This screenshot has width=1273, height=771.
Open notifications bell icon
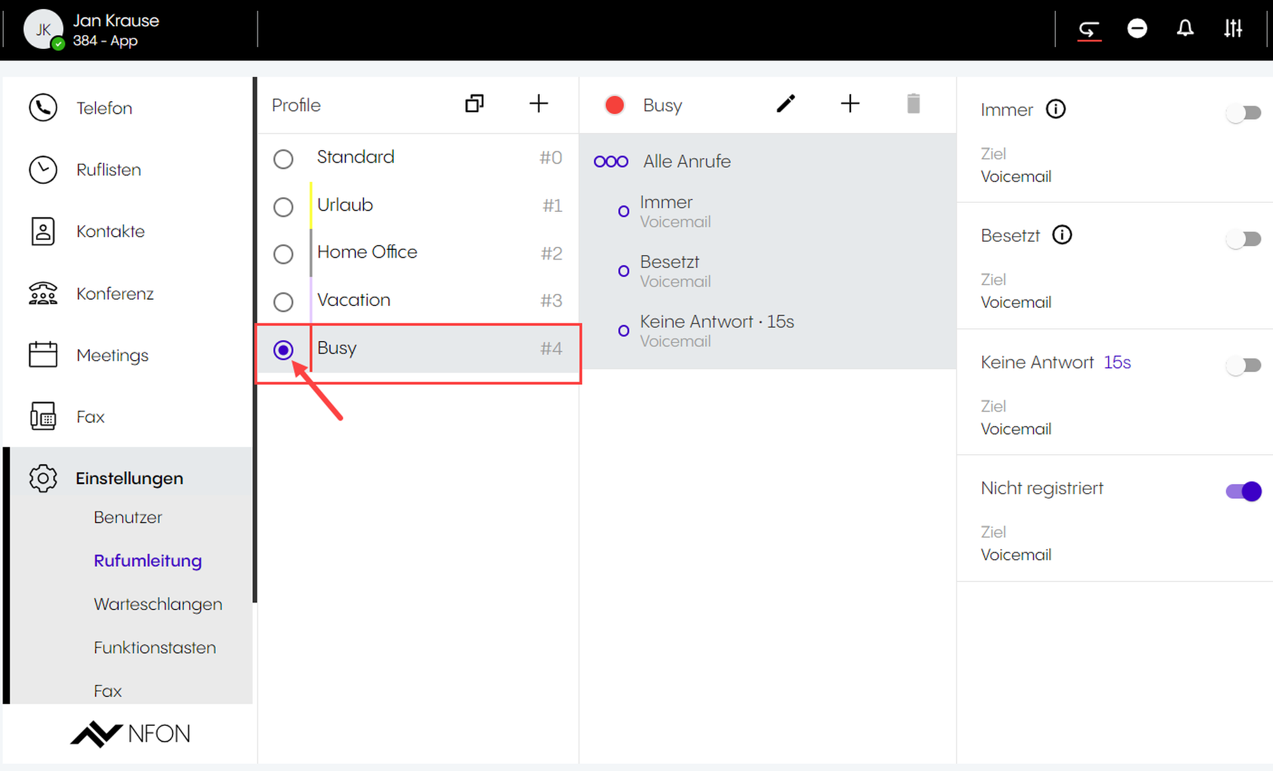[x=1185, y=29]
